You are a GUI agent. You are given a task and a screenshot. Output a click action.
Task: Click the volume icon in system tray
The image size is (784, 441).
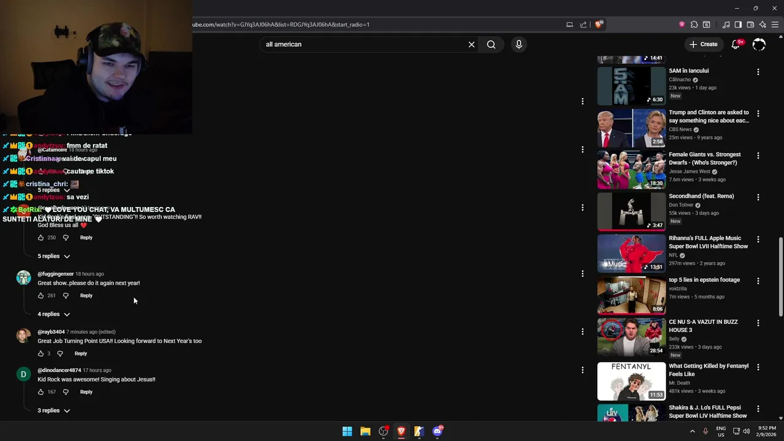coord(746,431)
